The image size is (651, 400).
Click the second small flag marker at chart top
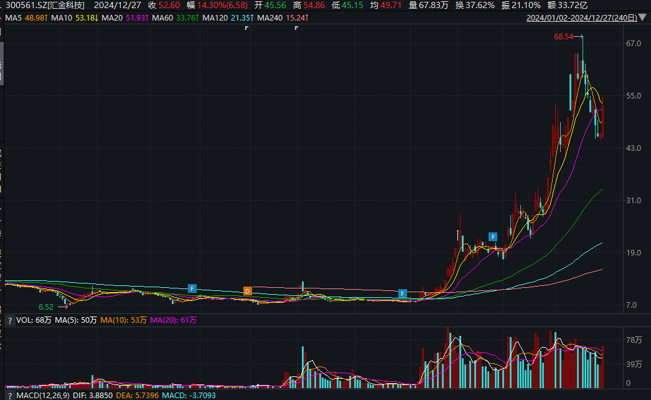(296, 28)
